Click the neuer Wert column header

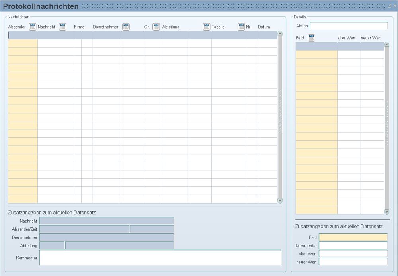(371, 38)
